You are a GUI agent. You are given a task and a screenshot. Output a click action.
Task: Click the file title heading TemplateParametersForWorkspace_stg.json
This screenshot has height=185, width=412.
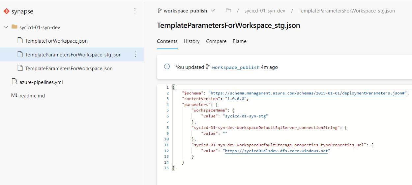(228, 25)
